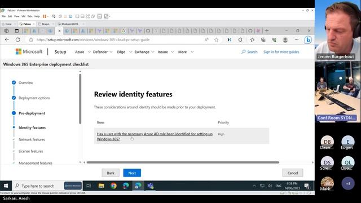Screen dimensions: 361x203
Task: Open the VMware Help menu
Action: click(37, 16)
